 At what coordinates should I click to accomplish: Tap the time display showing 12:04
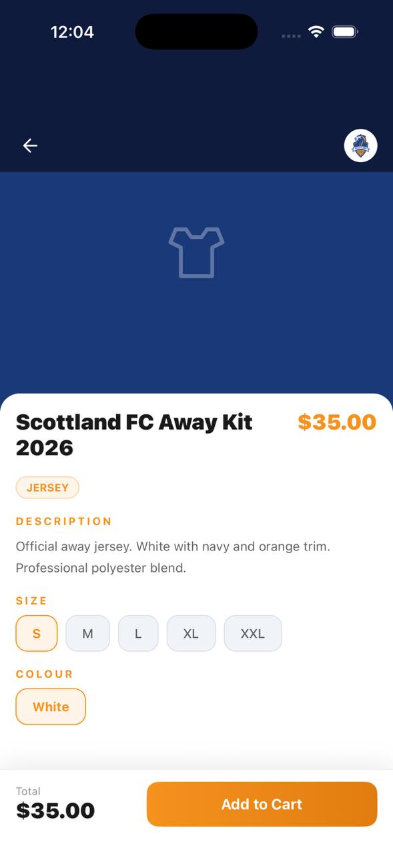73,31
